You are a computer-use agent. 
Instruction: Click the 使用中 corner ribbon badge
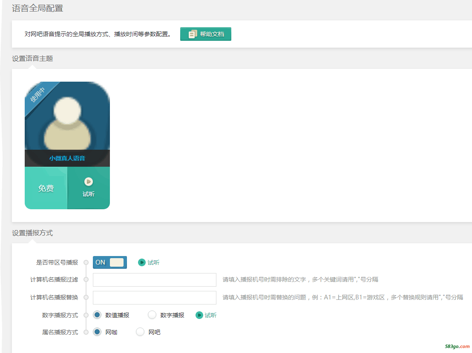tap(37, 95)
